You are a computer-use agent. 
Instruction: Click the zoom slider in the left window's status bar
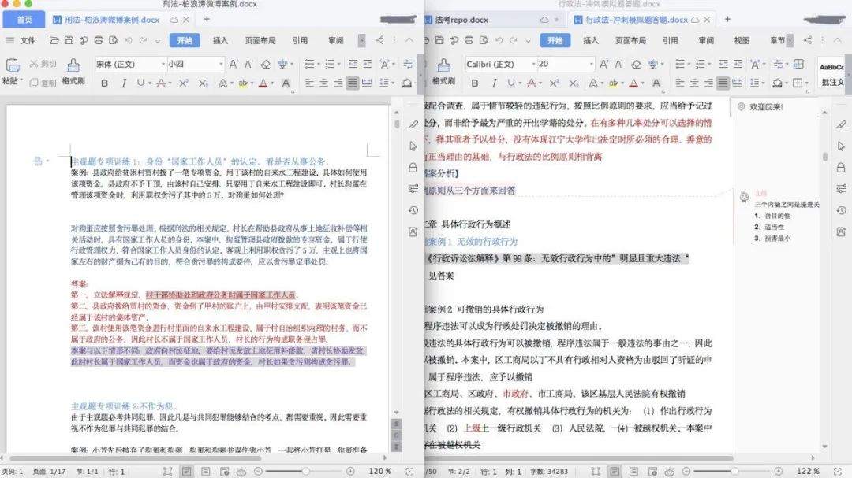coord(305,472)
